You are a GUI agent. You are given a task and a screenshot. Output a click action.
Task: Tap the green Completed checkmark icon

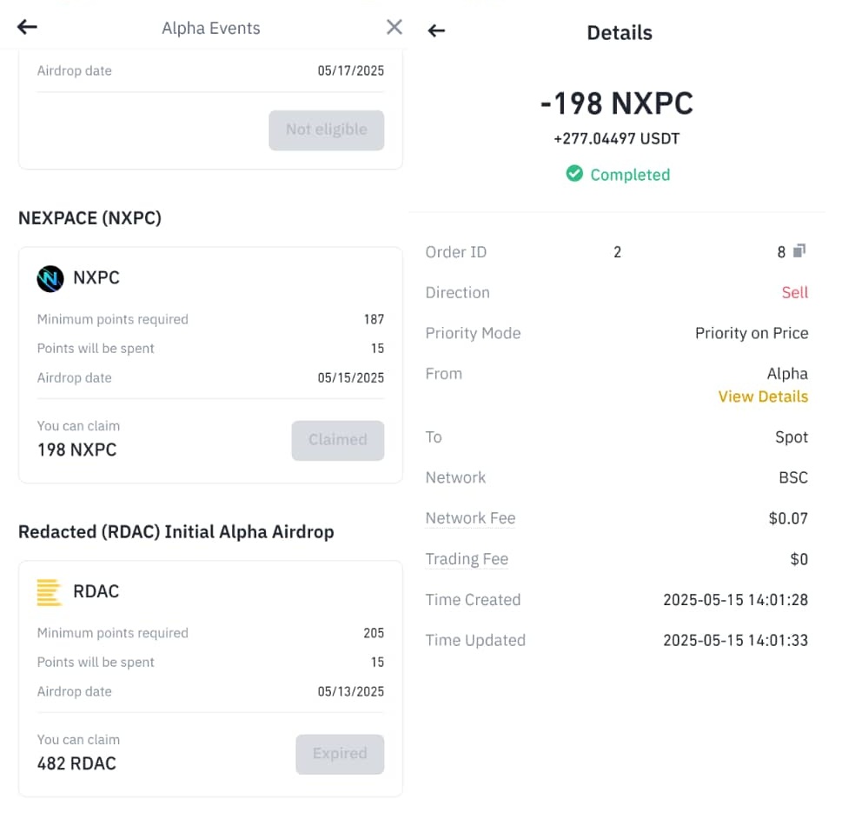(574, 174)
